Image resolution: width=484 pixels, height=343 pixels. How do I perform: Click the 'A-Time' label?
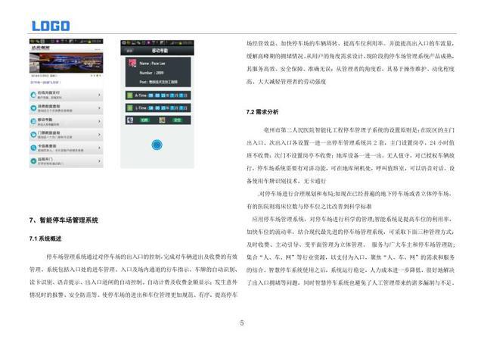pos(141,95)
